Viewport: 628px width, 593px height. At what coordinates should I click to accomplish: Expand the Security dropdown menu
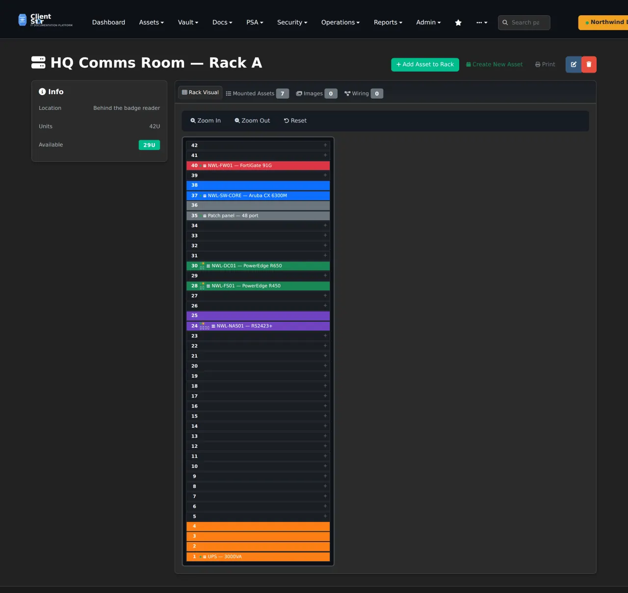(x=292, y=23)
